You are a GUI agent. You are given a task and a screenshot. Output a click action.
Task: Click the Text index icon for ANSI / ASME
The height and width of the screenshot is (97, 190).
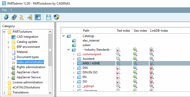(x=118, y=63)
